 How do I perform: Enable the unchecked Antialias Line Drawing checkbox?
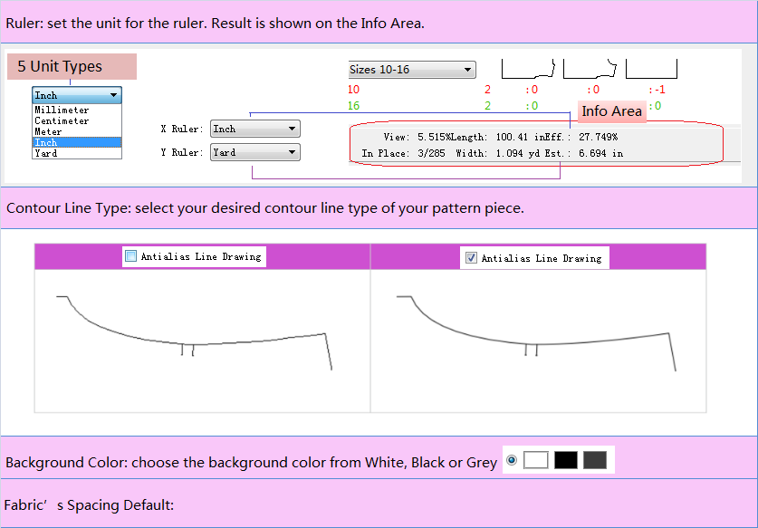(x=130, y=257)
